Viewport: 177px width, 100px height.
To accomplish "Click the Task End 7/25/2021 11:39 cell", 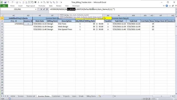I will pyautogui.click(x=133, y=27).
